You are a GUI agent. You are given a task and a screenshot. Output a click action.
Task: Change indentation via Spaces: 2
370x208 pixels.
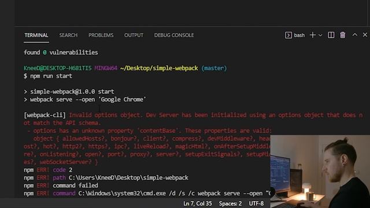tap(230, 203)
